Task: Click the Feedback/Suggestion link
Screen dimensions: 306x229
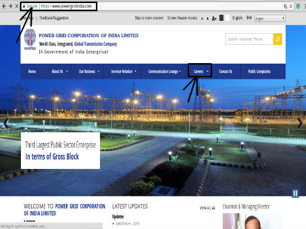Action: click(54, 18)
